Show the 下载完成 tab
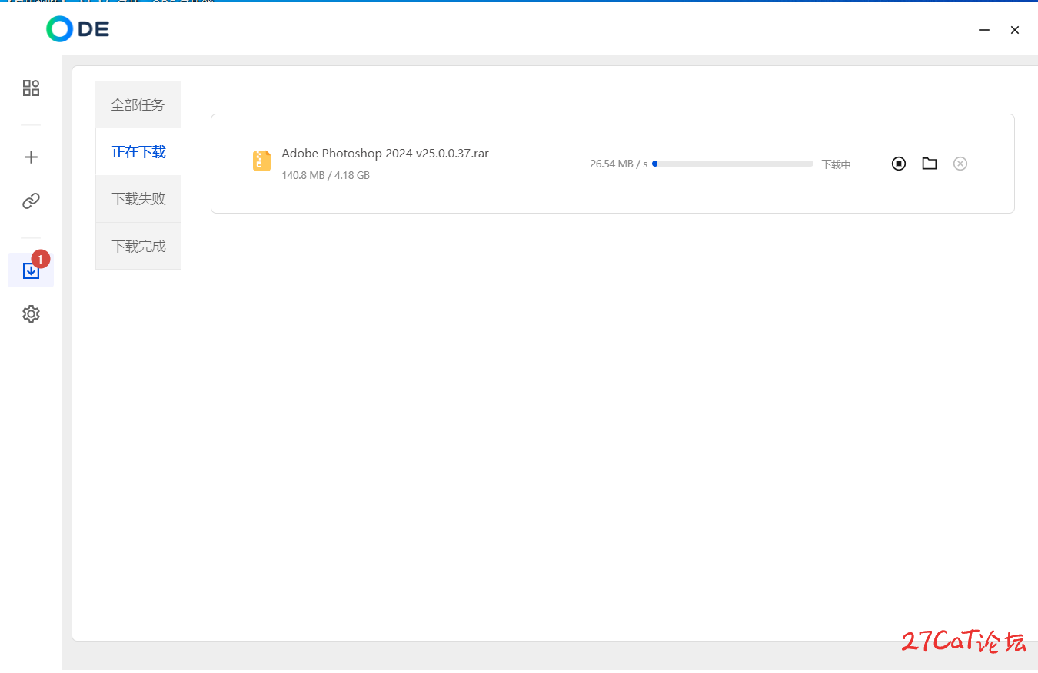This screenshot has height=673, width=1038. [138, 246]
